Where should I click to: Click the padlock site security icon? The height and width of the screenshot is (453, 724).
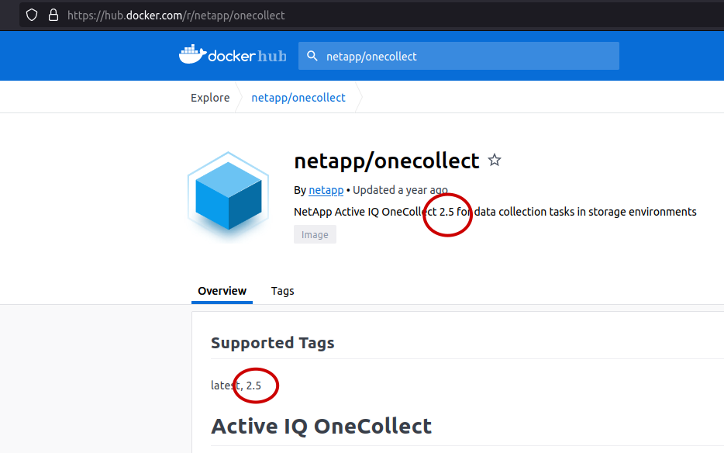tap(53, 15)
